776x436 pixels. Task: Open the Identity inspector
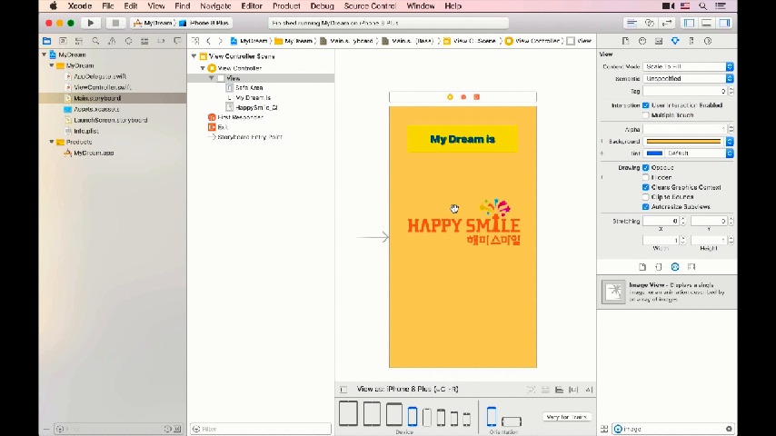pos(659,41)
